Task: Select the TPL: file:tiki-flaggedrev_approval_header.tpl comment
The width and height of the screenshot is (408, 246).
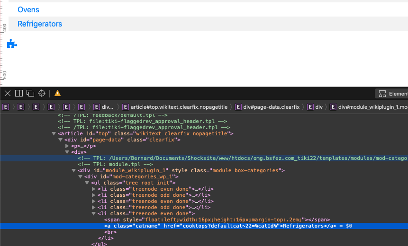Action: 142,121
